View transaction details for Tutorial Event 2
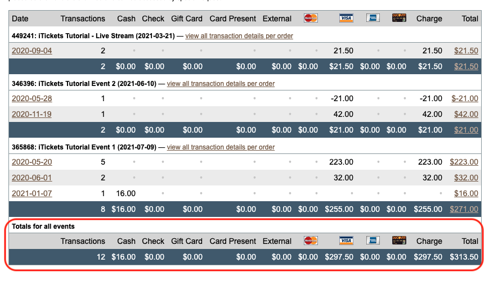Viewport: 489px width, 281px height. pyautogui.click(x=221, y=84)
